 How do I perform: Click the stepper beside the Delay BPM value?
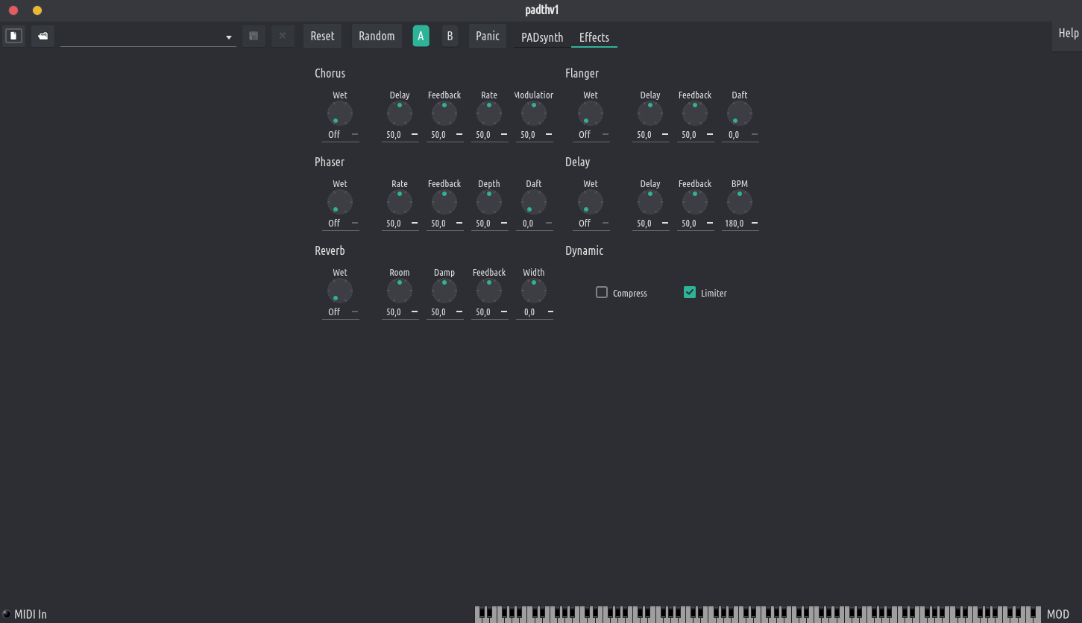(755, 224)
